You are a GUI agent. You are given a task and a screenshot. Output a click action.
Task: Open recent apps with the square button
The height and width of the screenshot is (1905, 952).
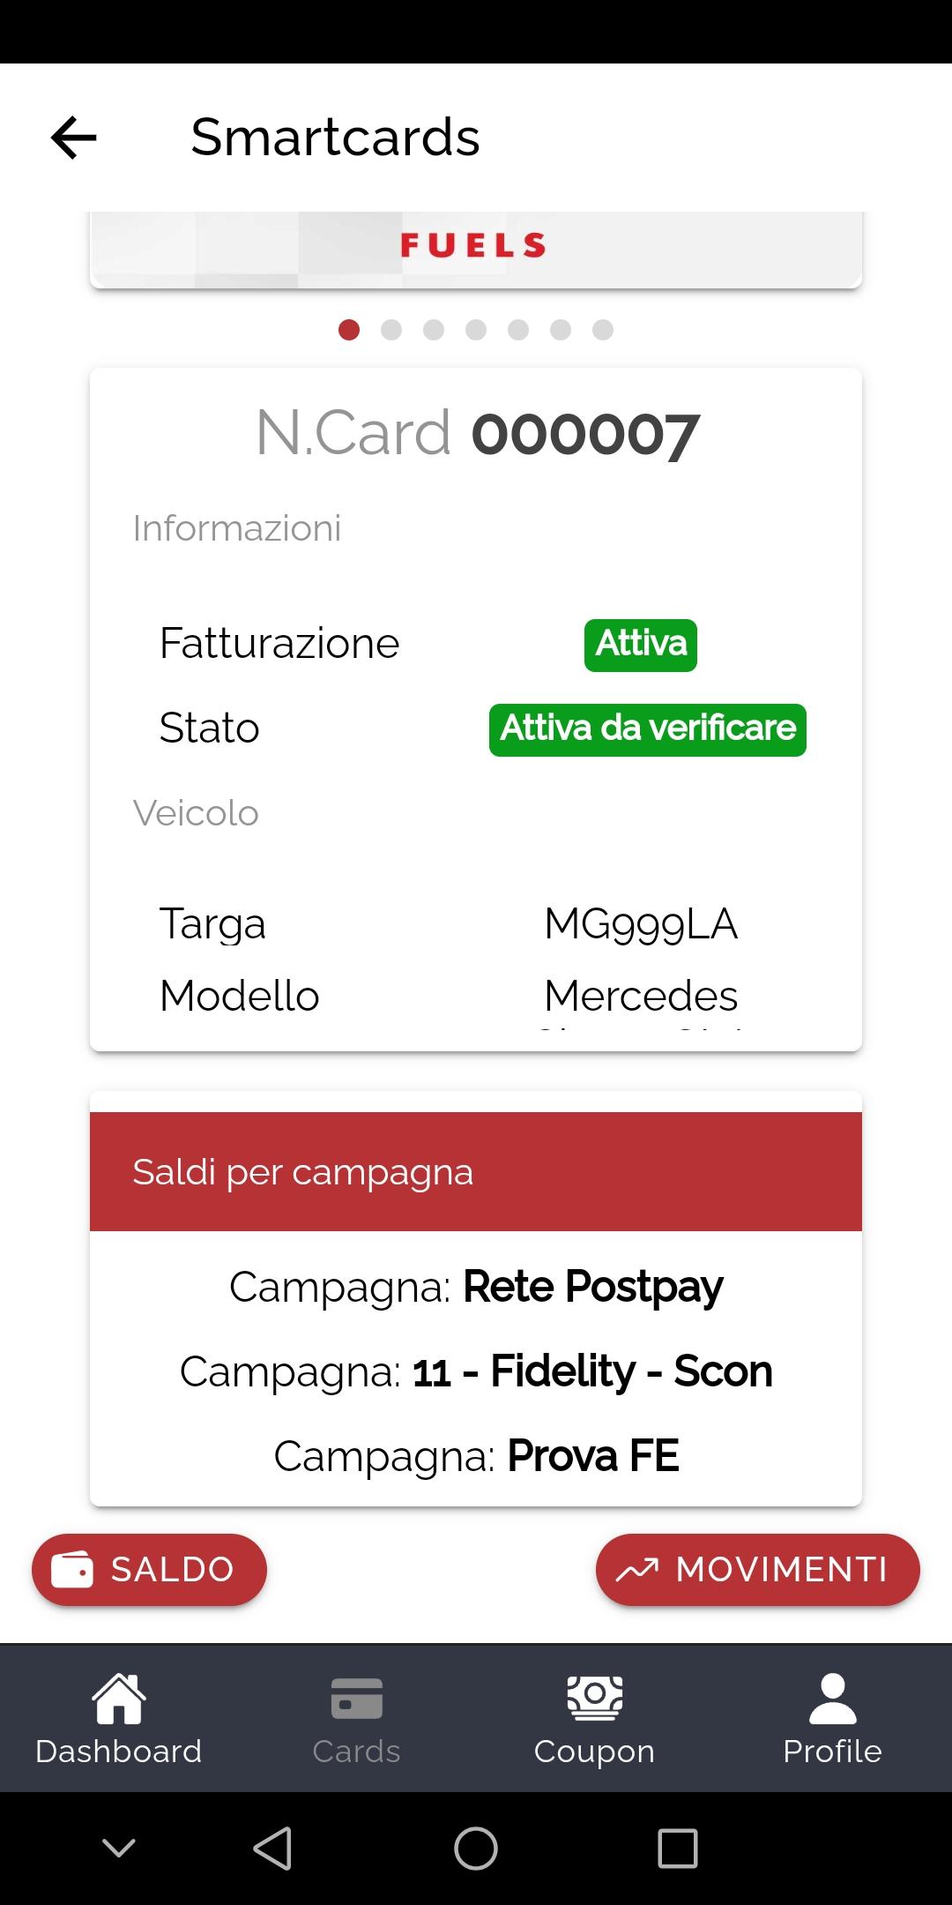[x=678, y=1848]
